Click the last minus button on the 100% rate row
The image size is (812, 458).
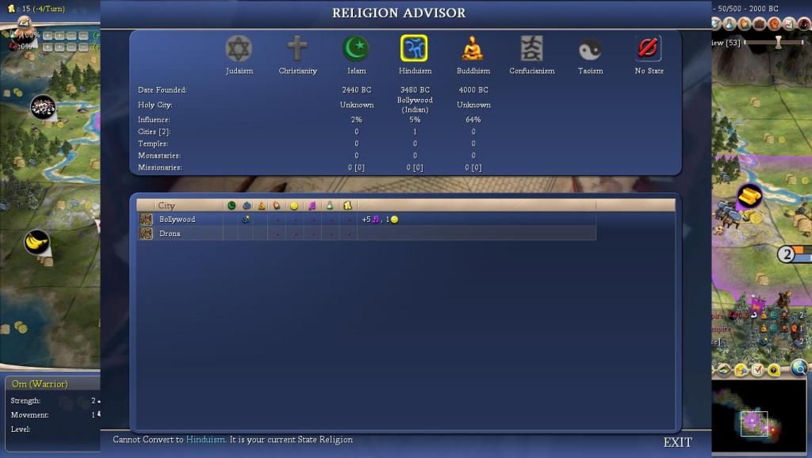point(82,36)
